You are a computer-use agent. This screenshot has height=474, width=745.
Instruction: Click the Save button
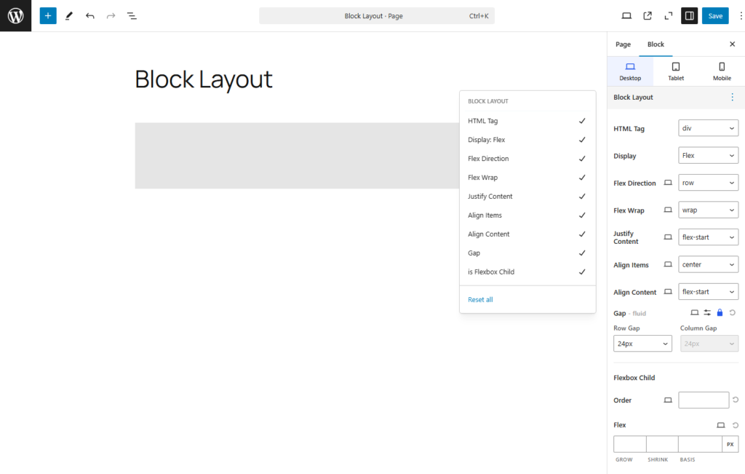[x=714, y=15]
